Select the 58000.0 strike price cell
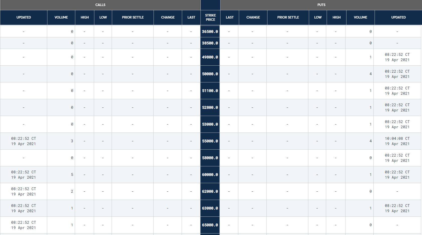The height and width of the screenshot is (235, 422). tap(210, 158)
